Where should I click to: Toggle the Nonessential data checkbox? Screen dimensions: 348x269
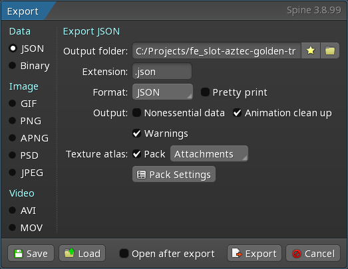click(x=136, y=113)
